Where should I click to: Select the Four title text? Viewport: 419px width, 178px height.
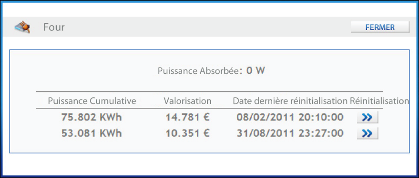[54, 27]
